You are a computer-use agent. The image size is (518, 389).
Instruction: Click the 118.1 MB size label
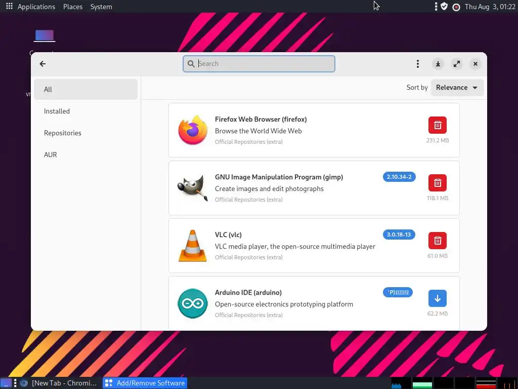[x=438, y=198]
